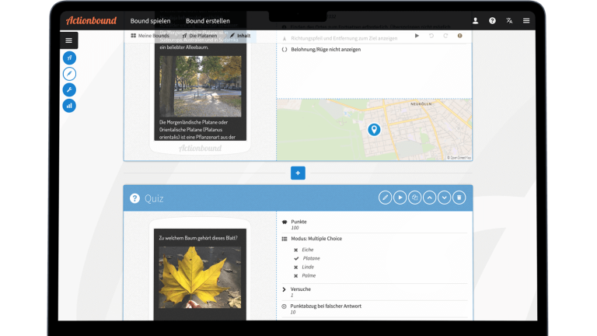The height and width of the screenshot is (336, 597).
Task: Select the bound overview icon in left sidebar
Action: (69, 58)
